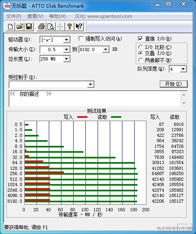Open the 帮助(H) menu
196x234 pixels.
click(x=57, y=16)
